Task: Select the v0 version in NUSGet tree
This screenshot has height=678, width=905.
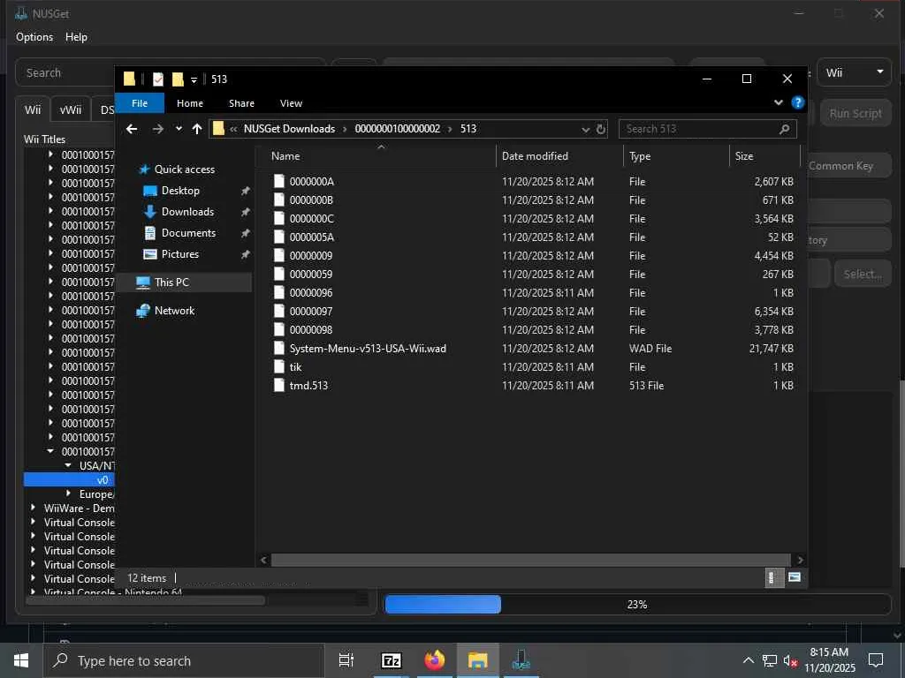Action: 103,480
